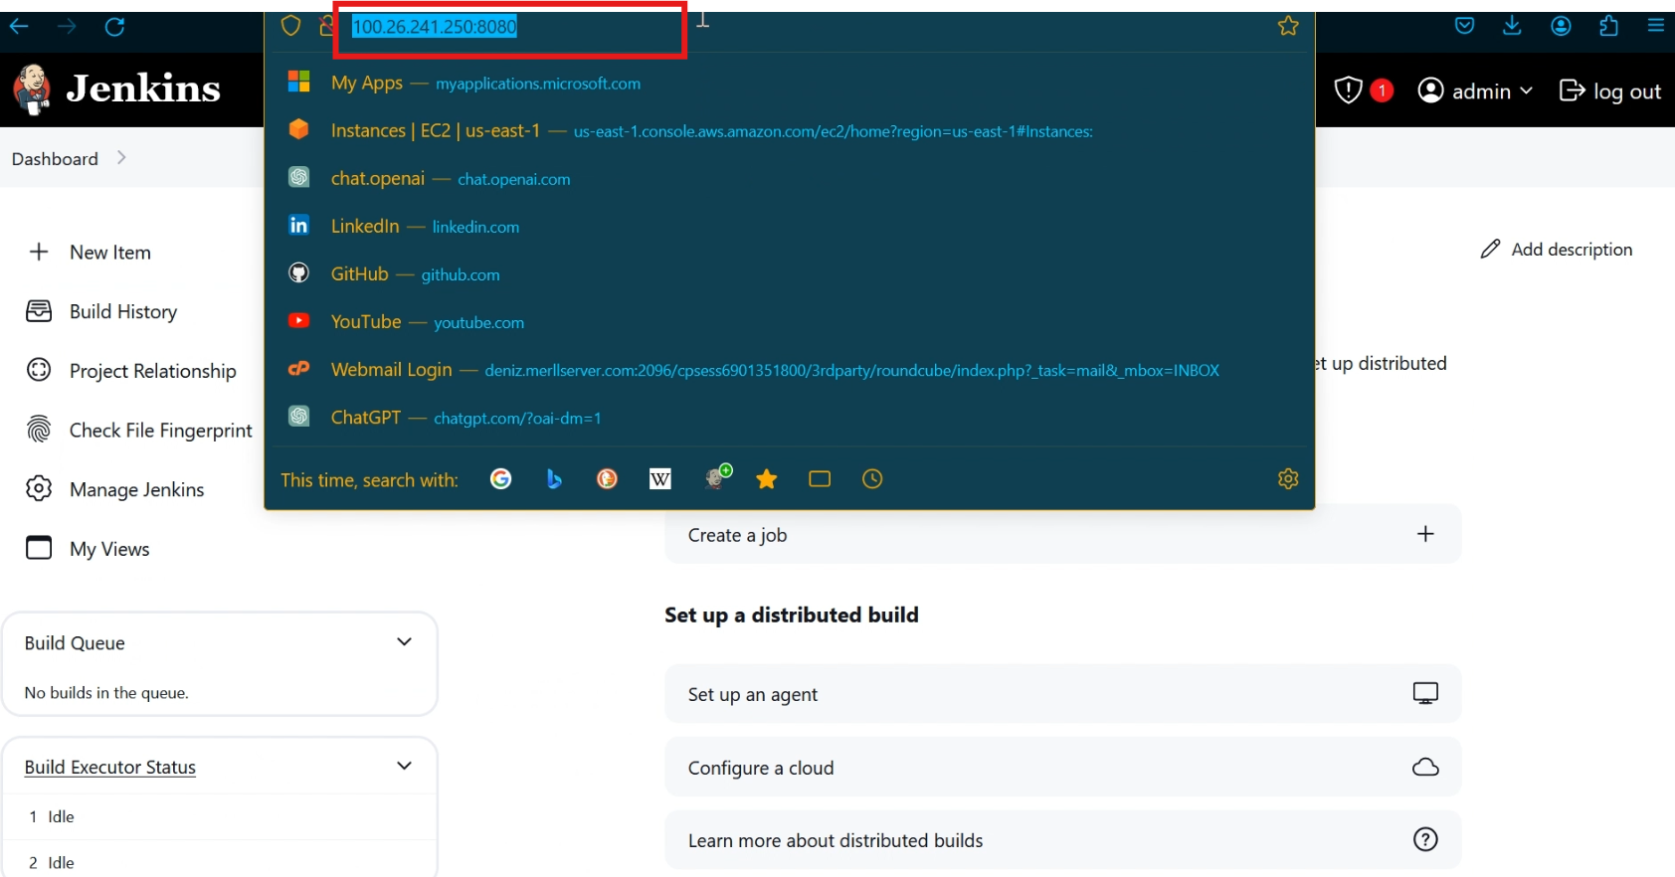The height and width of the screenshot is (877, 1675).
Task: Select LinkedIn suggestion
Action: coord(790,226)
